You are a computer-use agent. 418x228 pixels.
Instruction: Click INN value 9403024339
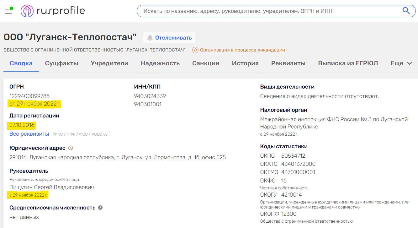click(150, 96)
